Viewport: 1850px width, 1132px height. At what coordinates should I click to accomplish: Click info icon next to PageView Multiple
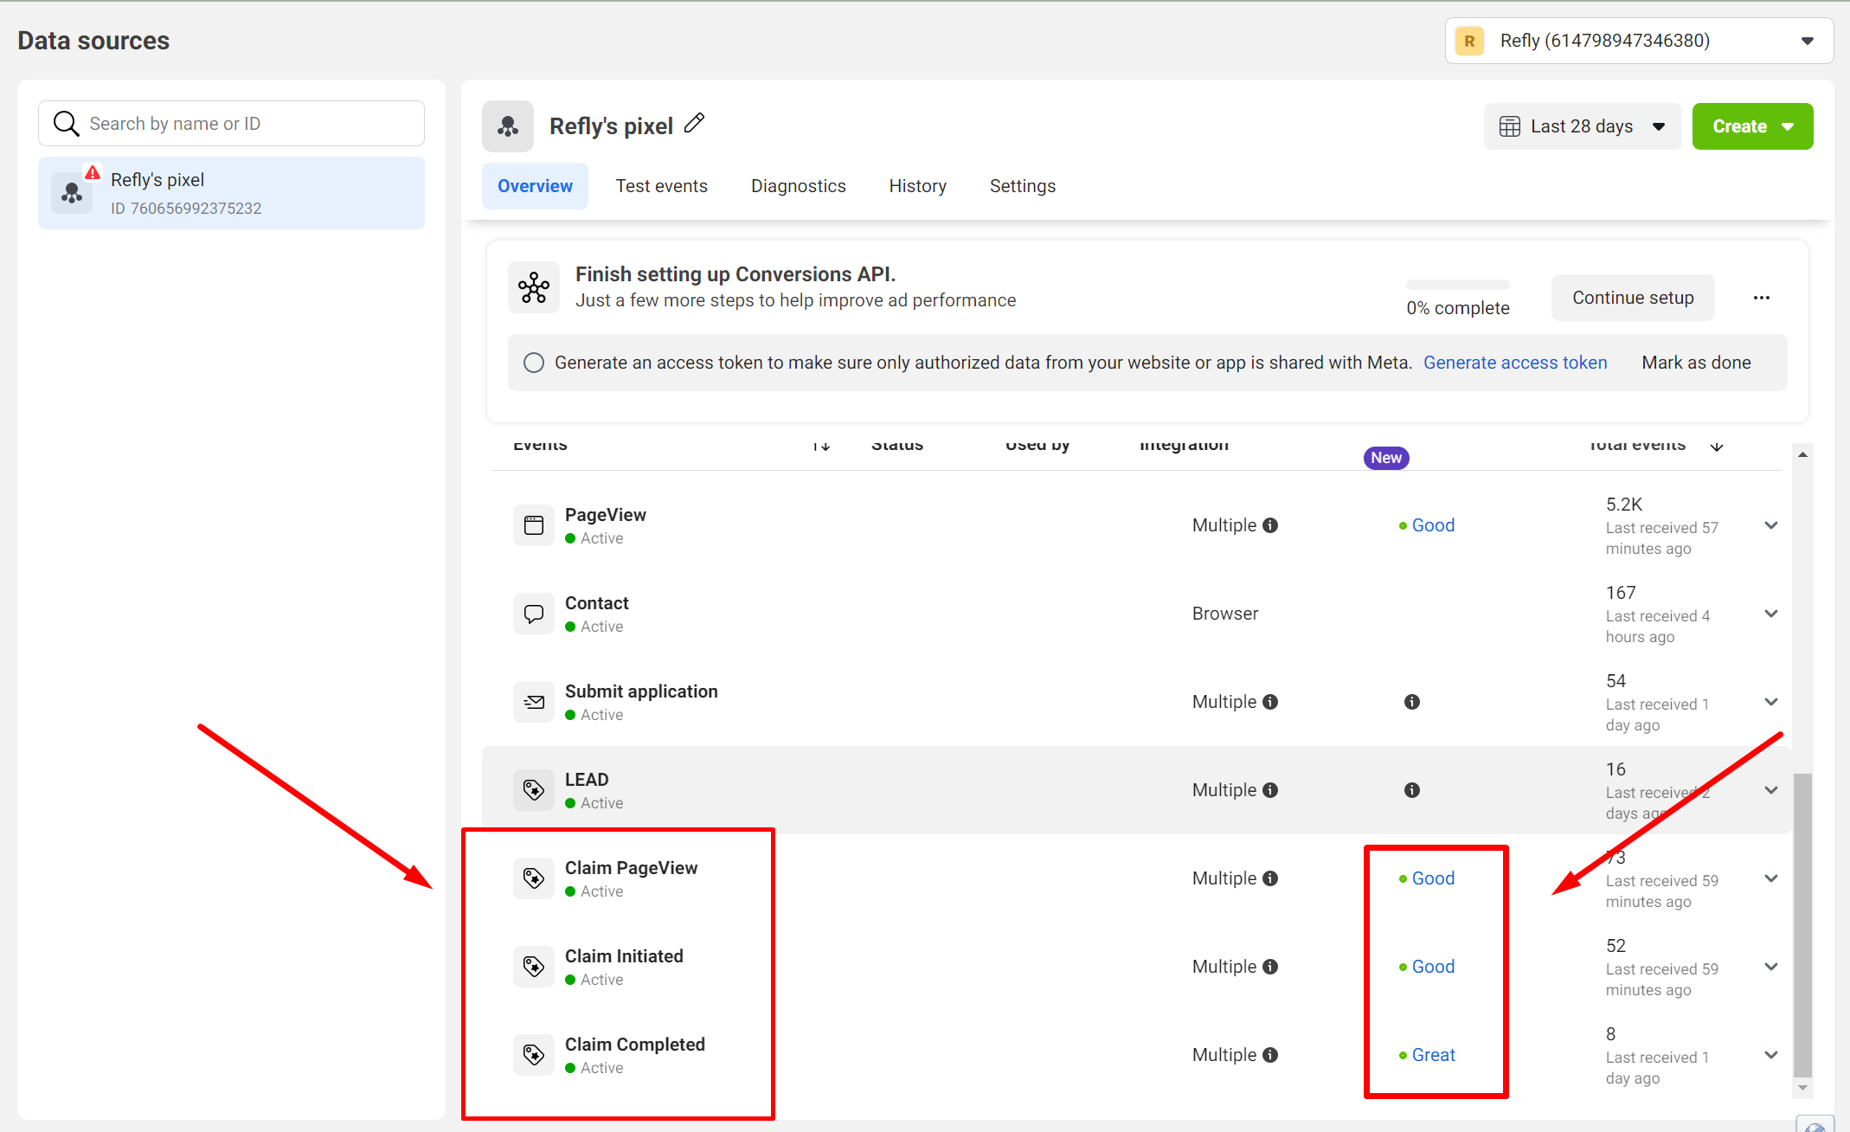(x=1270, y=525)
